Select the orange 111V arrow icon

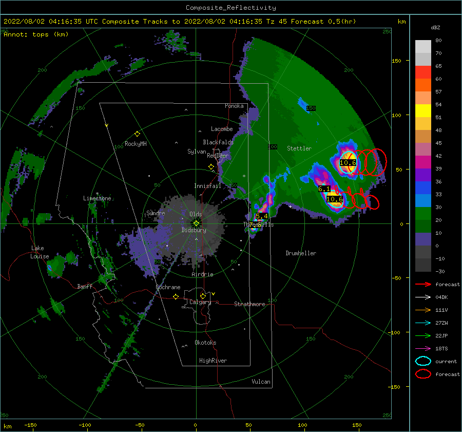423,310
